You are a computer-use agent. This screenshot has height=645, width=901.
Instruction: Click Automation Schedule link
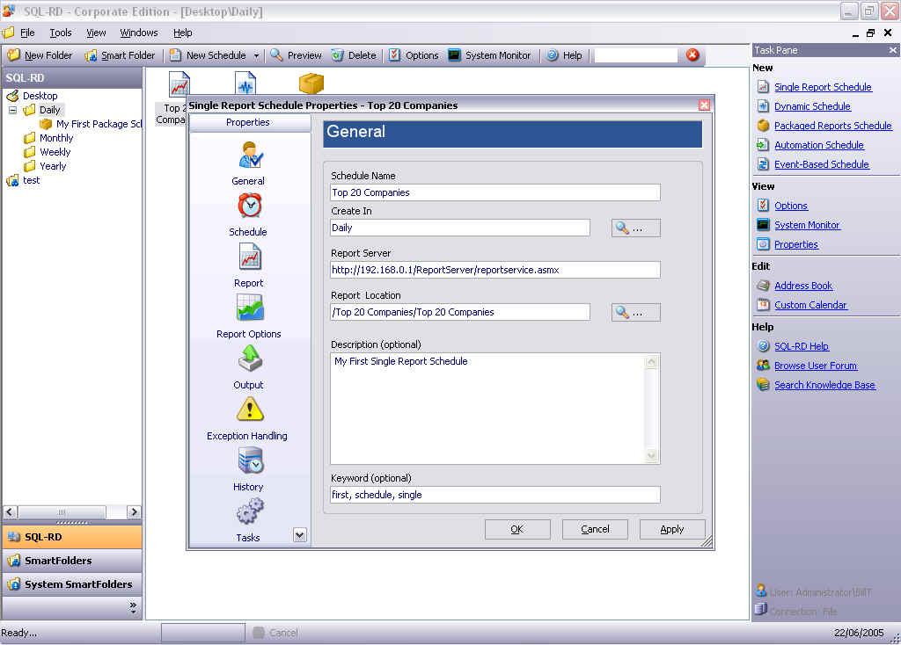[819, 145]
